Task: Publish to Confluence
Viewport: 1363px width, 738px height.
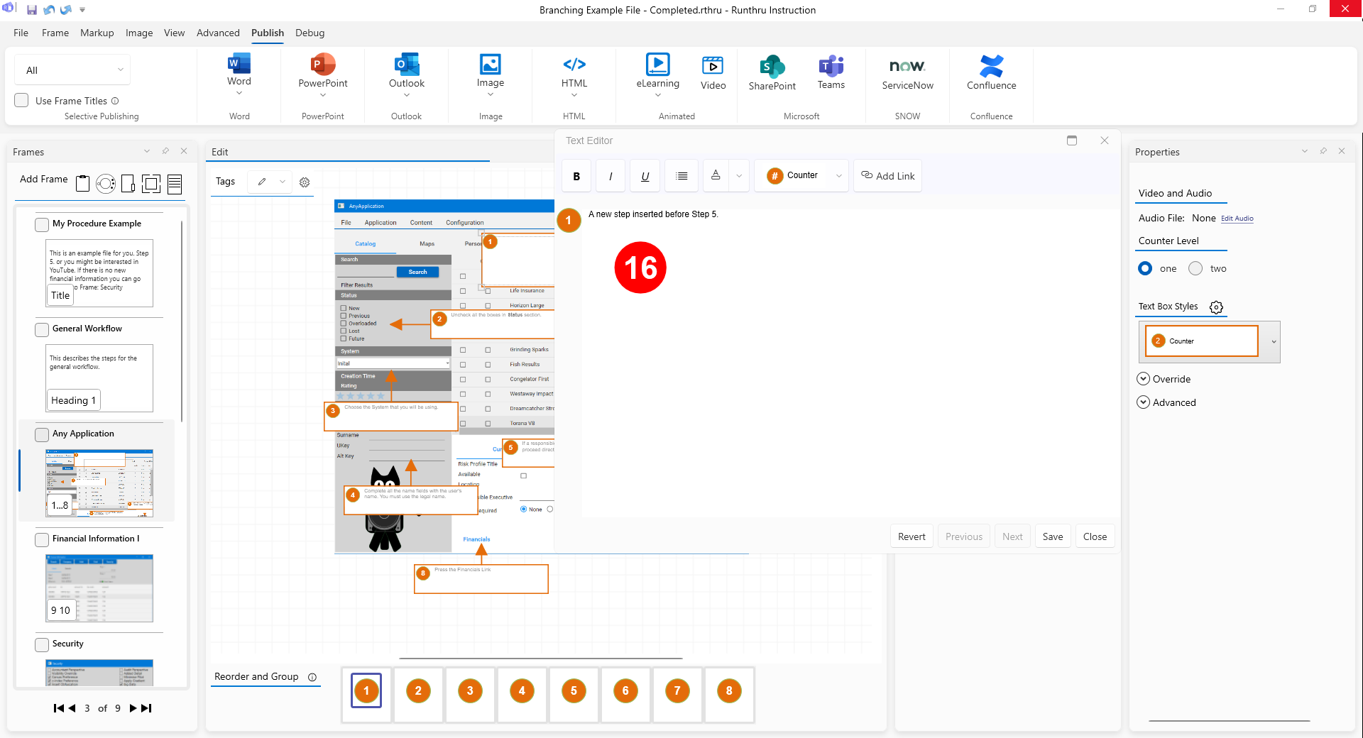Action: (x=991, y=67)
